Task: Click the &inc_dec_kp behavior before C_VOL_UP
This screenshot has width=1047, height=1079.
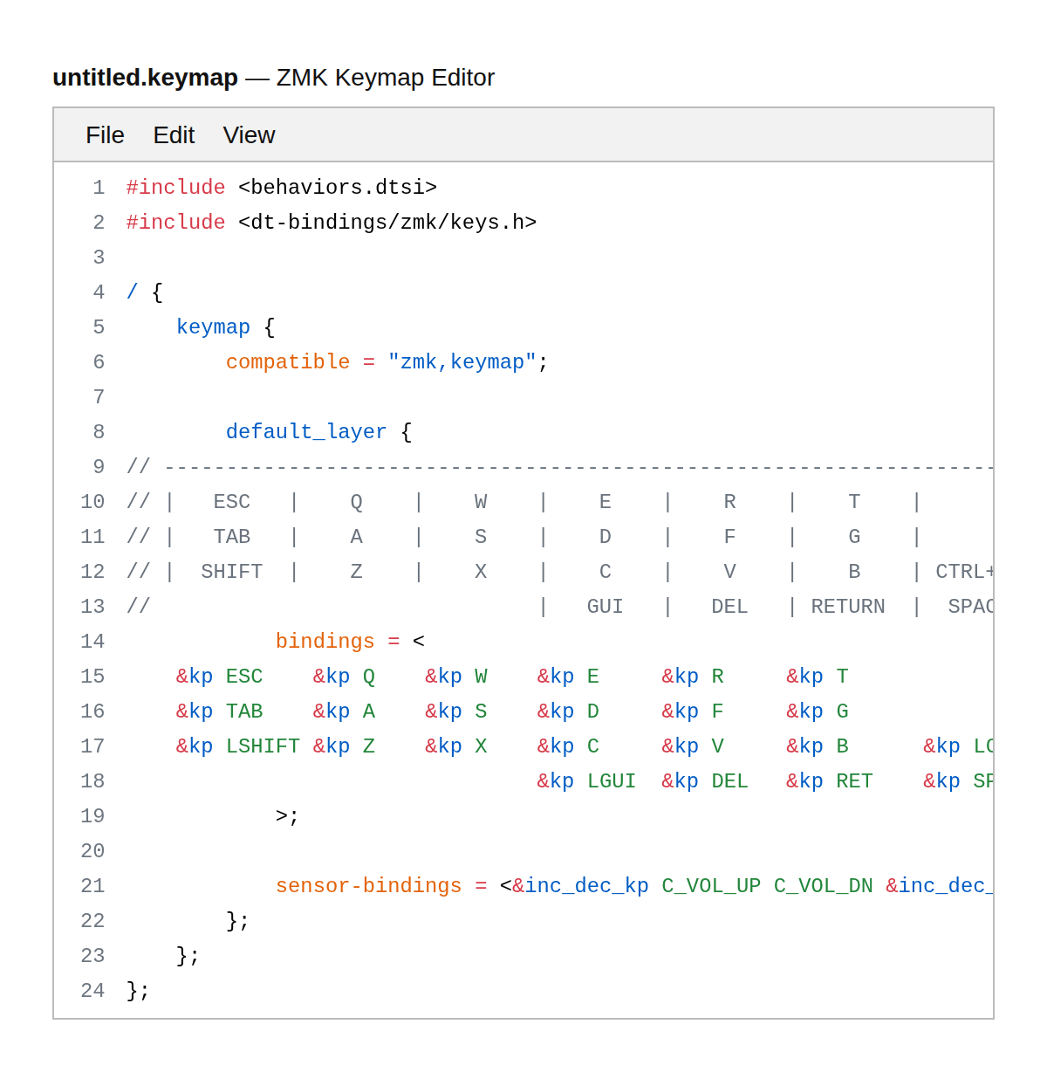Action: pos(580,886)
